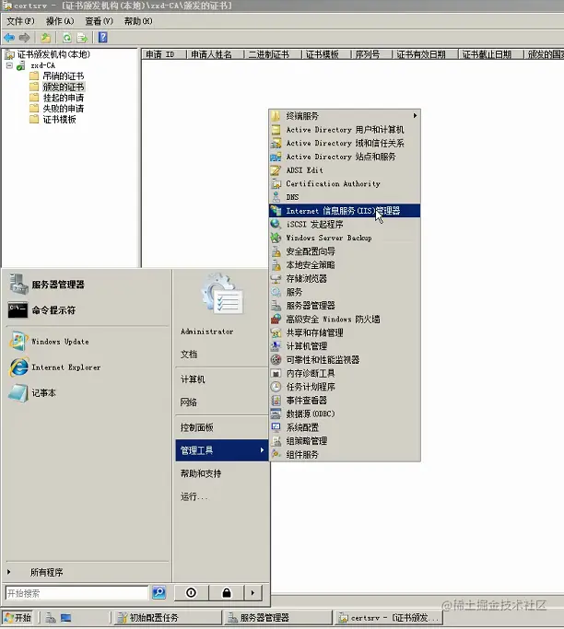
Task: Select the 证书模板 folder
Action: tap(59, 119)
